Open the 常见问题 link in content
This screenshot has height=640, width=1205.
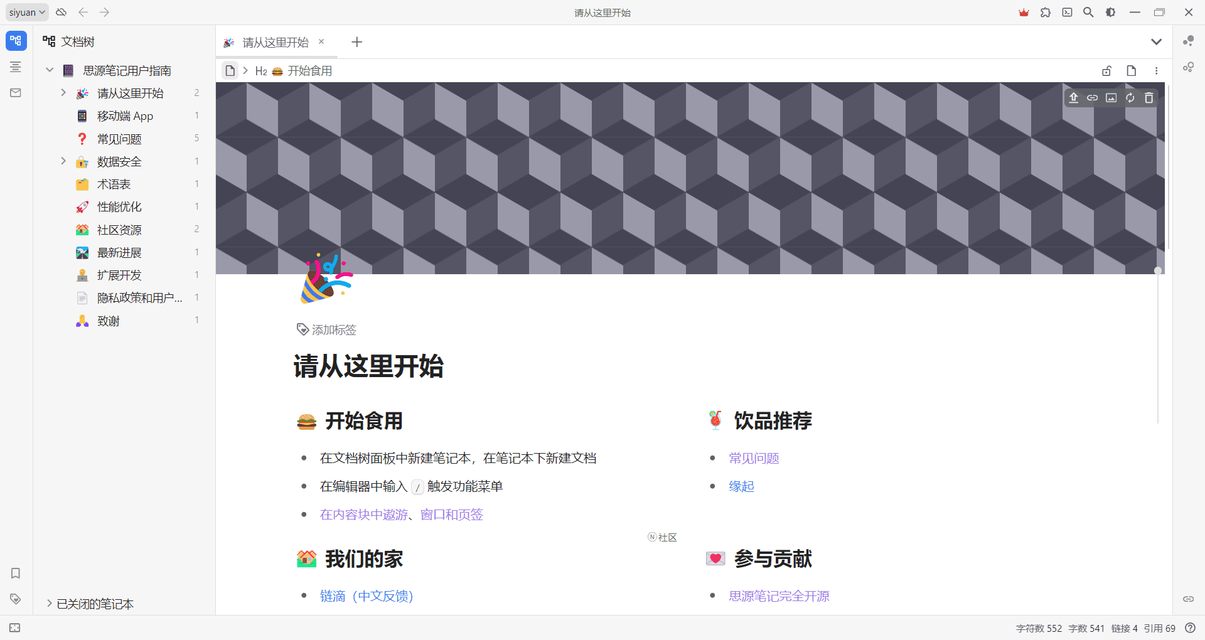coord(754,458)
